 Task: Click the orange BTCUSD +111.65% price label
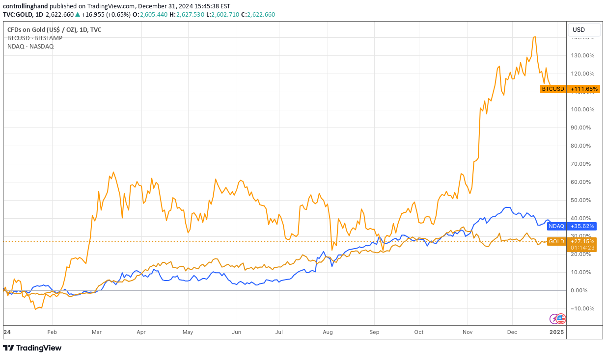[570, 89]
